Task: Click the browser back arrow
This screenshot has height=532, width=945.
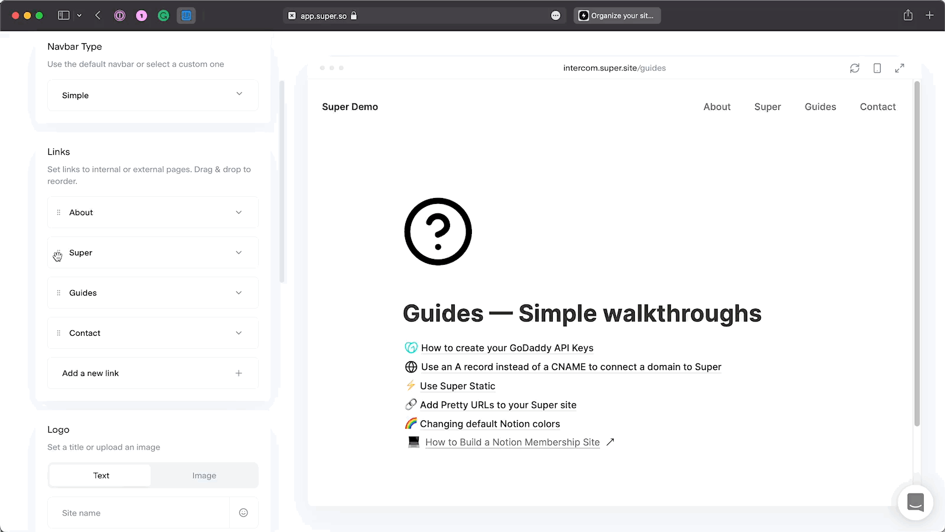Action: click(x=98, y=15)
